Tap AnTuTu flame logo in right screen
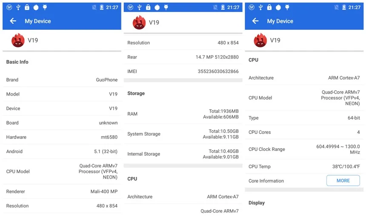 (x=260, y=40)
